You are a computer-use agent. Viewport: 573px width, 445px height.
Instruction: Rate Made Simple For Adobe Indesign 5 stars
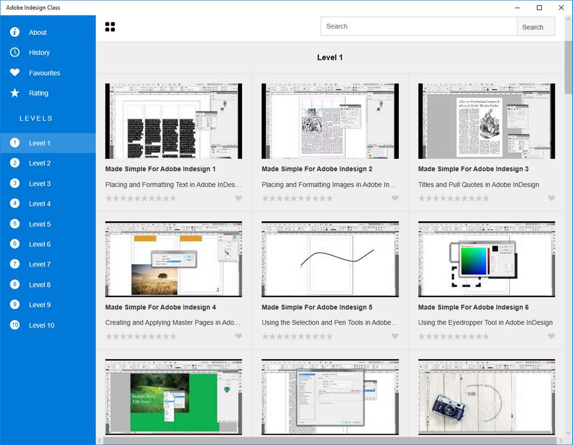pos(297,336)
